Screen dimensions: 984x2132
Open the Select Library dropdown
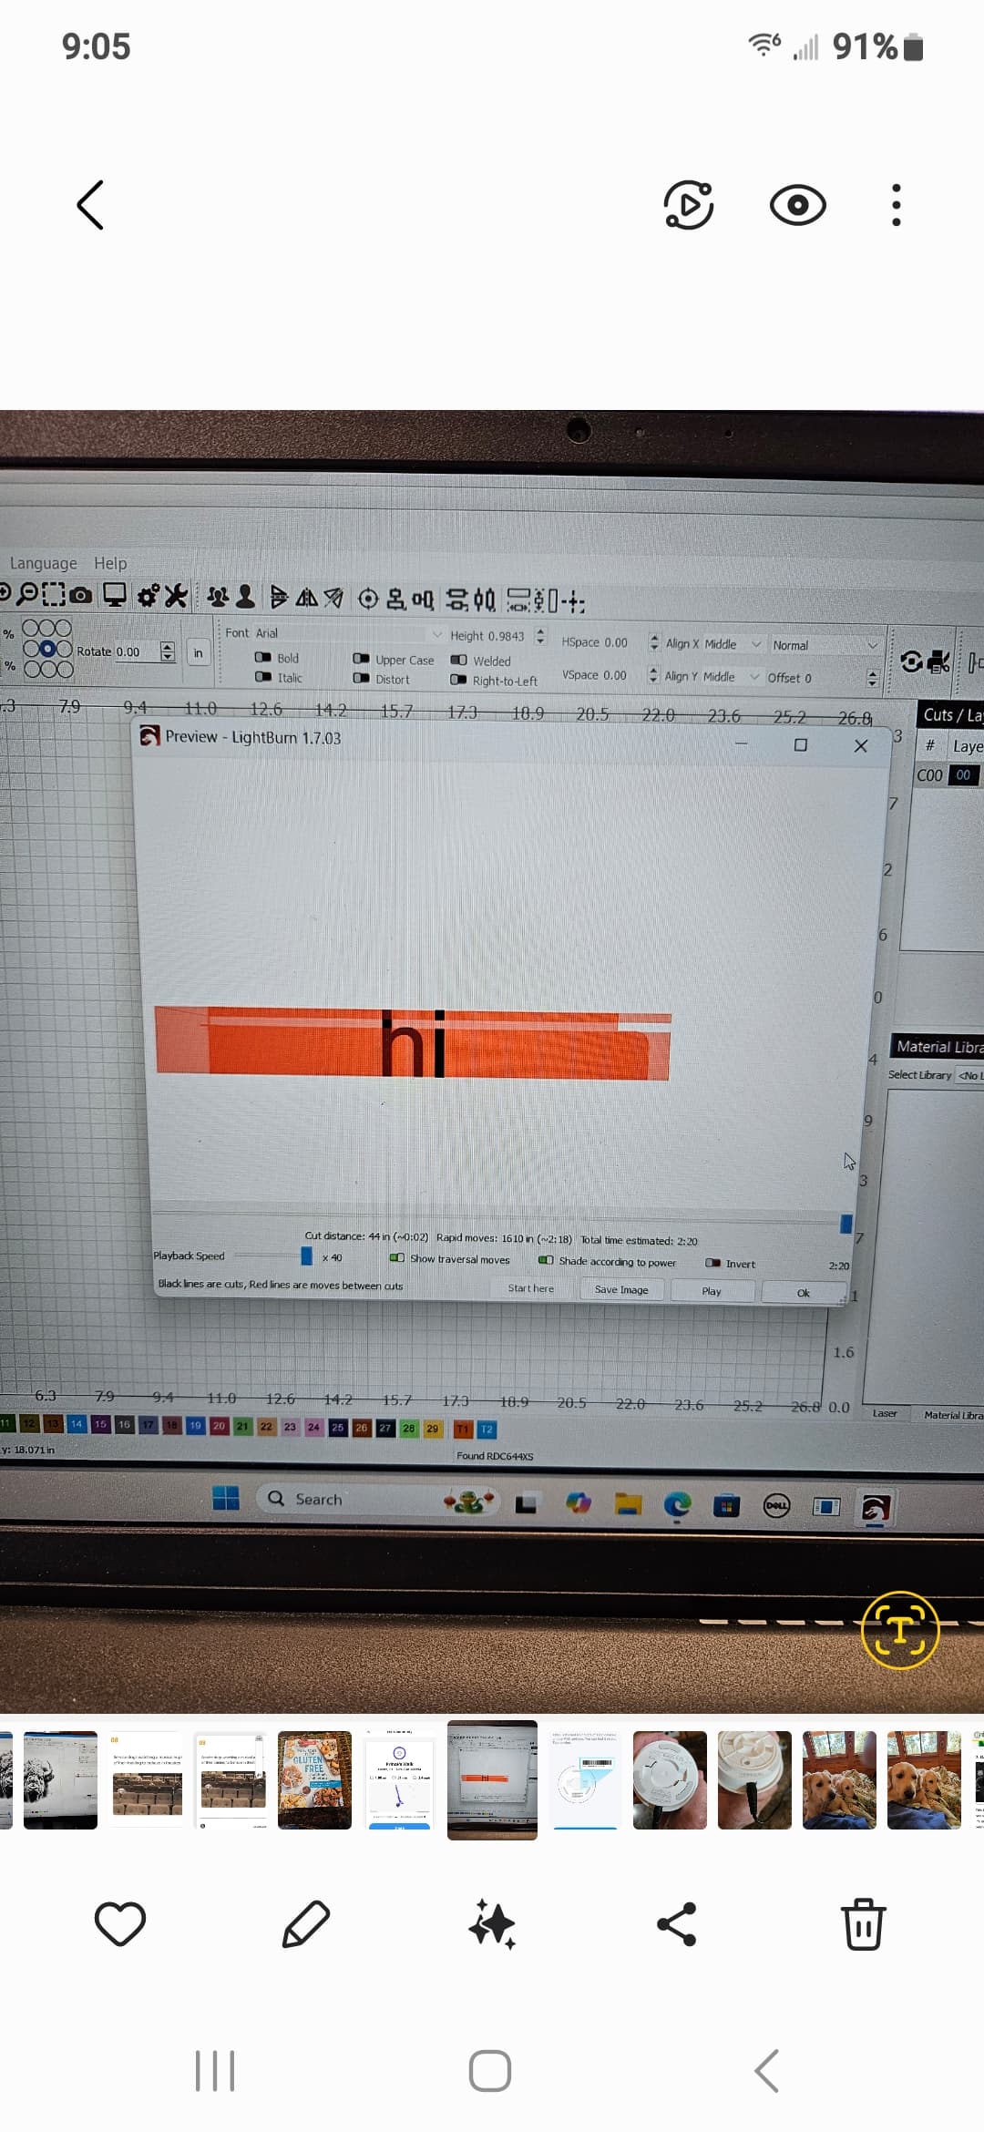coord(969,1075)
